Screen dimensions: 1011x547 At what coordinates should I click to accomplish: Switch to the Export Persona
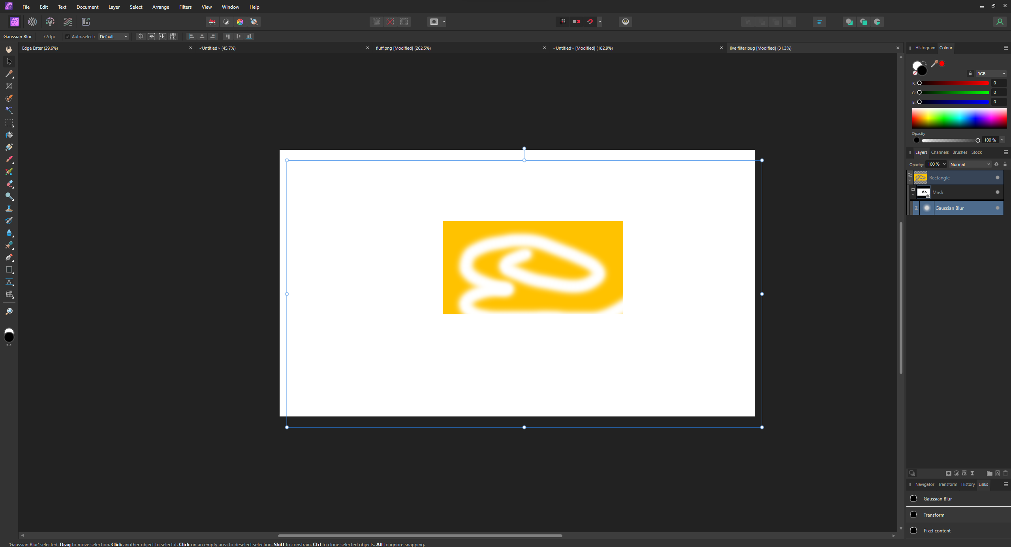click(86, 22)
